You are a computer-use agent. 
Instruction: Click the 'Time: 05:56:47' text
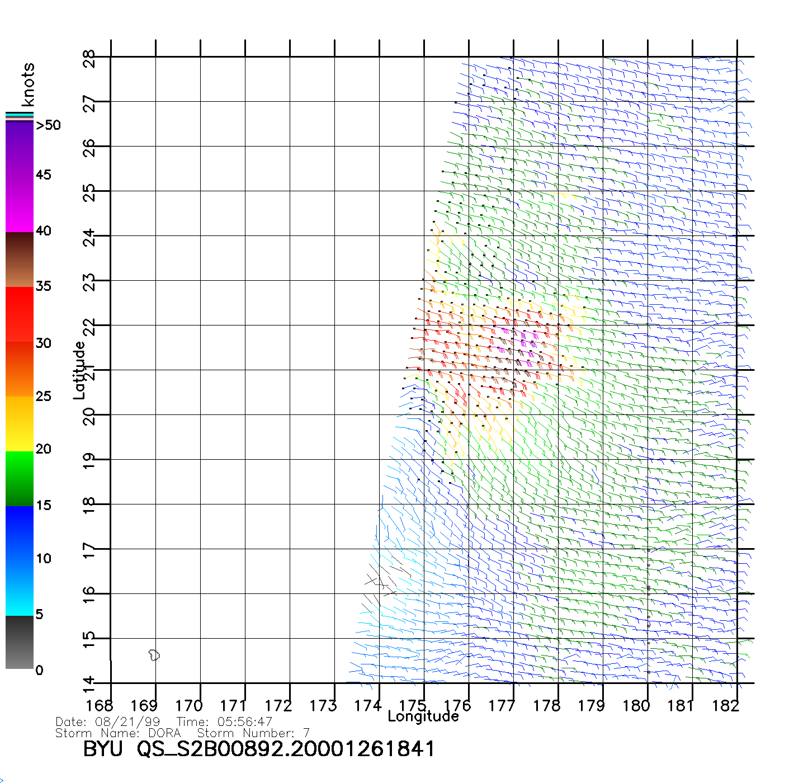pyautogui.click(x=224, y=722)
